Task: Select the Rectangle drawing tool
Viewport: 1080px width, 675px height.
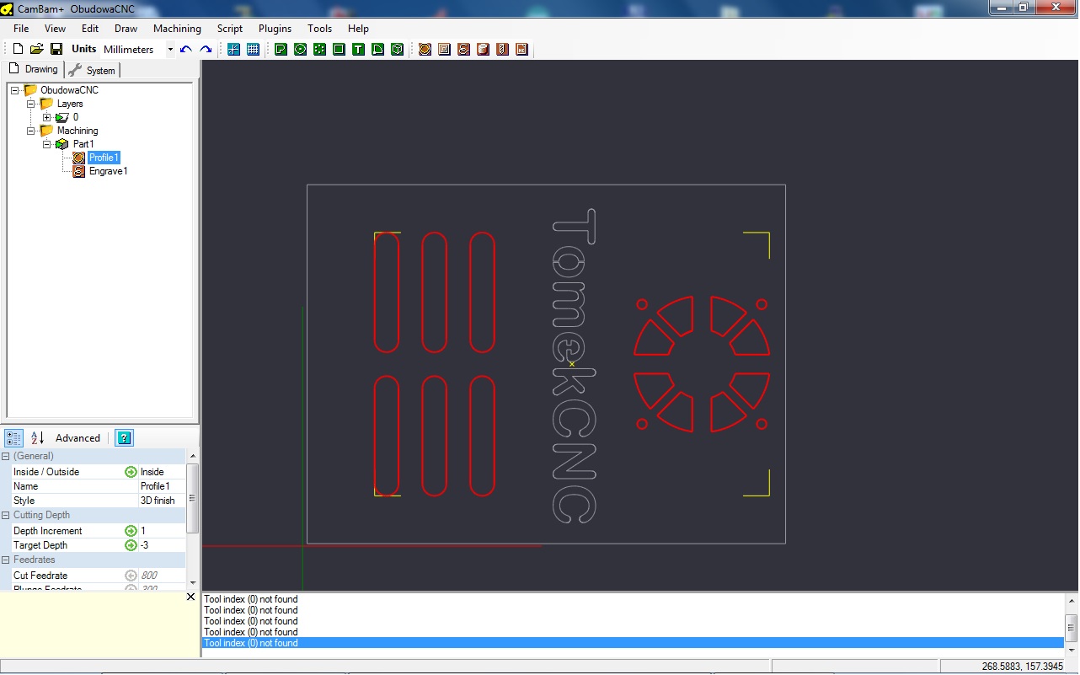Action: tap(339, 49)
